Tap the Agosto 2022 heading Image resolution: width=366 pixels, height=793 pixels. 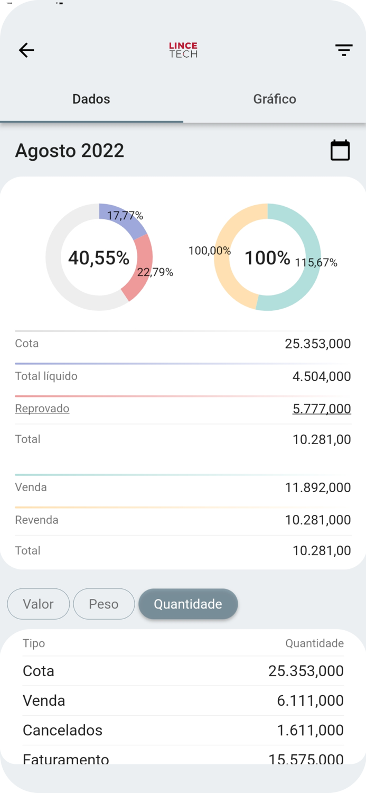pyautogui.click(x=70, y=151)
